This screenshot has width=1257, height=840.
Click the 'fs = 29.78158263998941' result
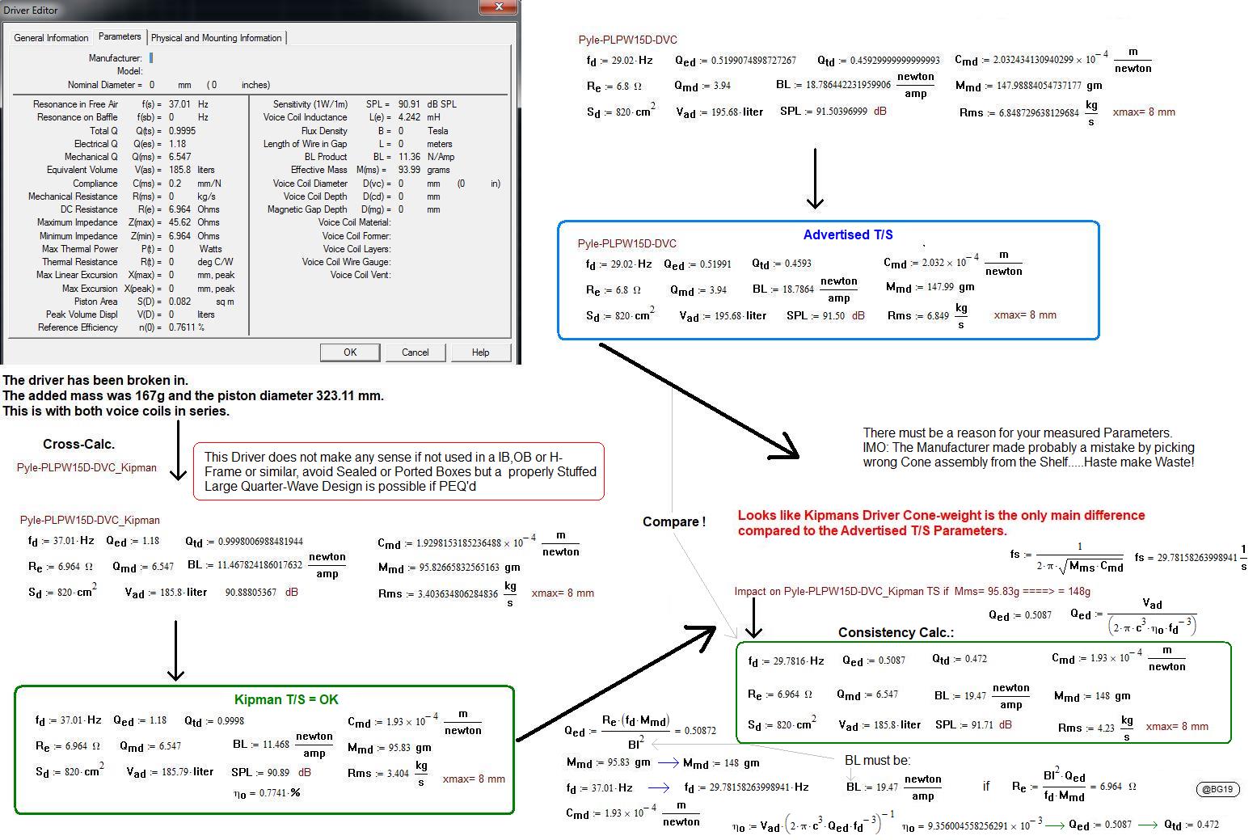click(1190, 557)
